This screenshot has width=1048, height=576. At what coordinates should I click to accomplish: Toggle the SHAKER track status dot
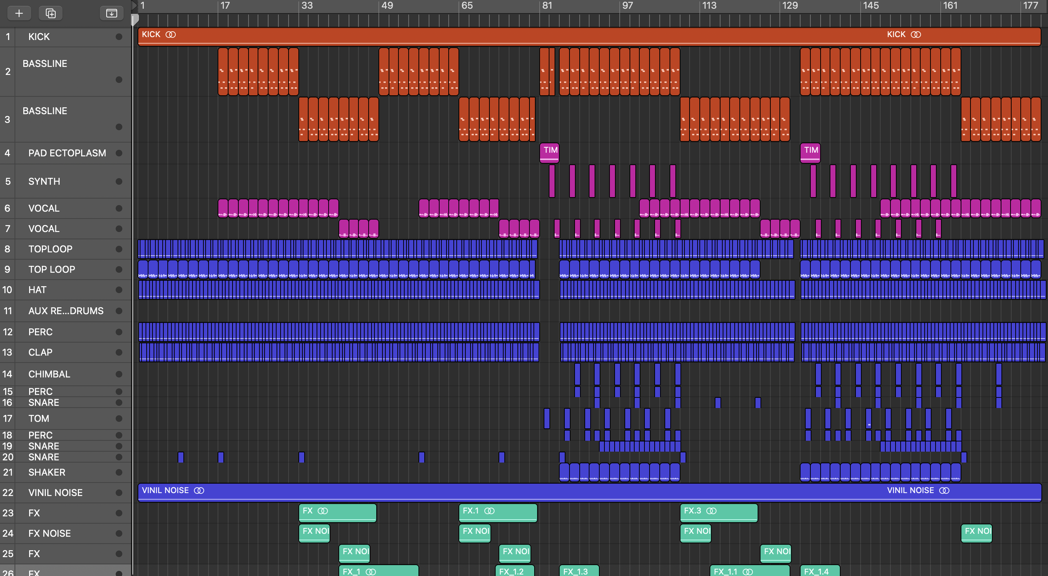[x=119, y=472]
